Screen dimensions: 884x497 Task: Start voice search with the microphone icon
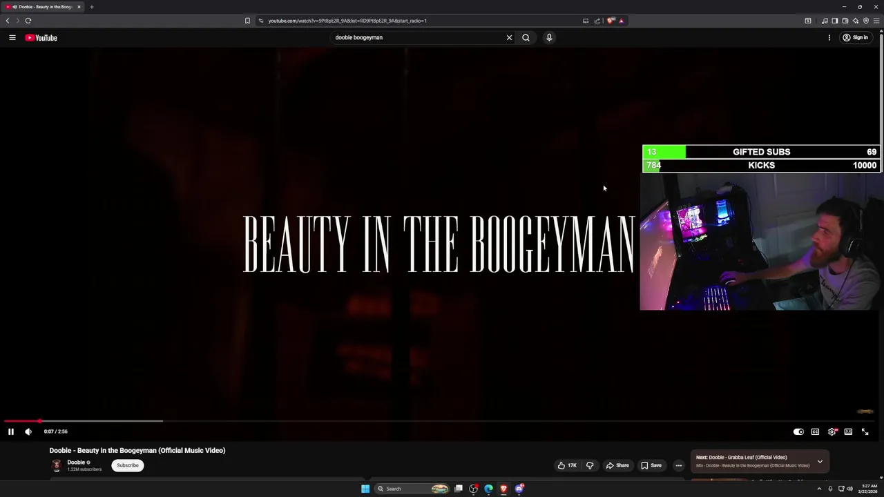pos(549,38)
